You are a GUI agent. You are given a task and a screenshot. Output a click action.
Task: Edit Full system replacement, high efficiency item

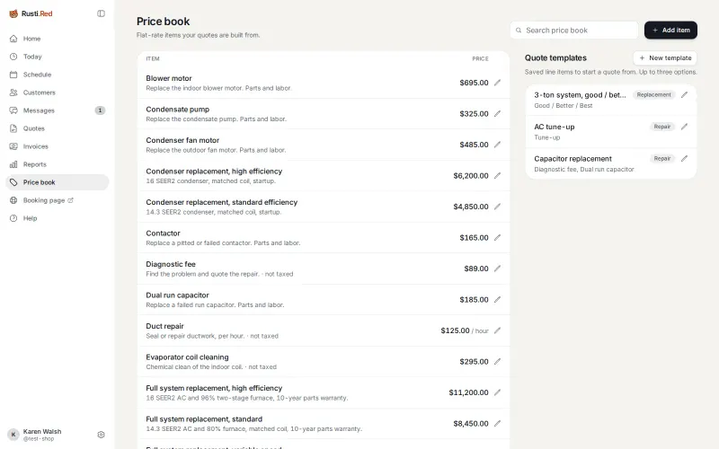tap(498, 392)
